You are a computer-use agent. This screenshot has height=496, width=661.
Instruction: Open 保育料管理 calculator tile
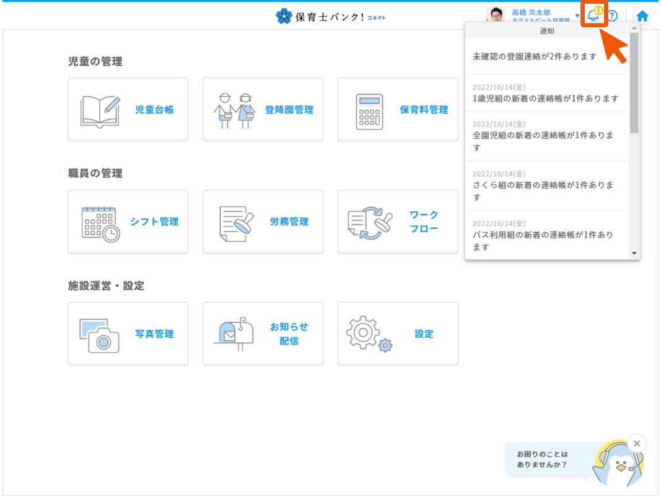point(398,110)
